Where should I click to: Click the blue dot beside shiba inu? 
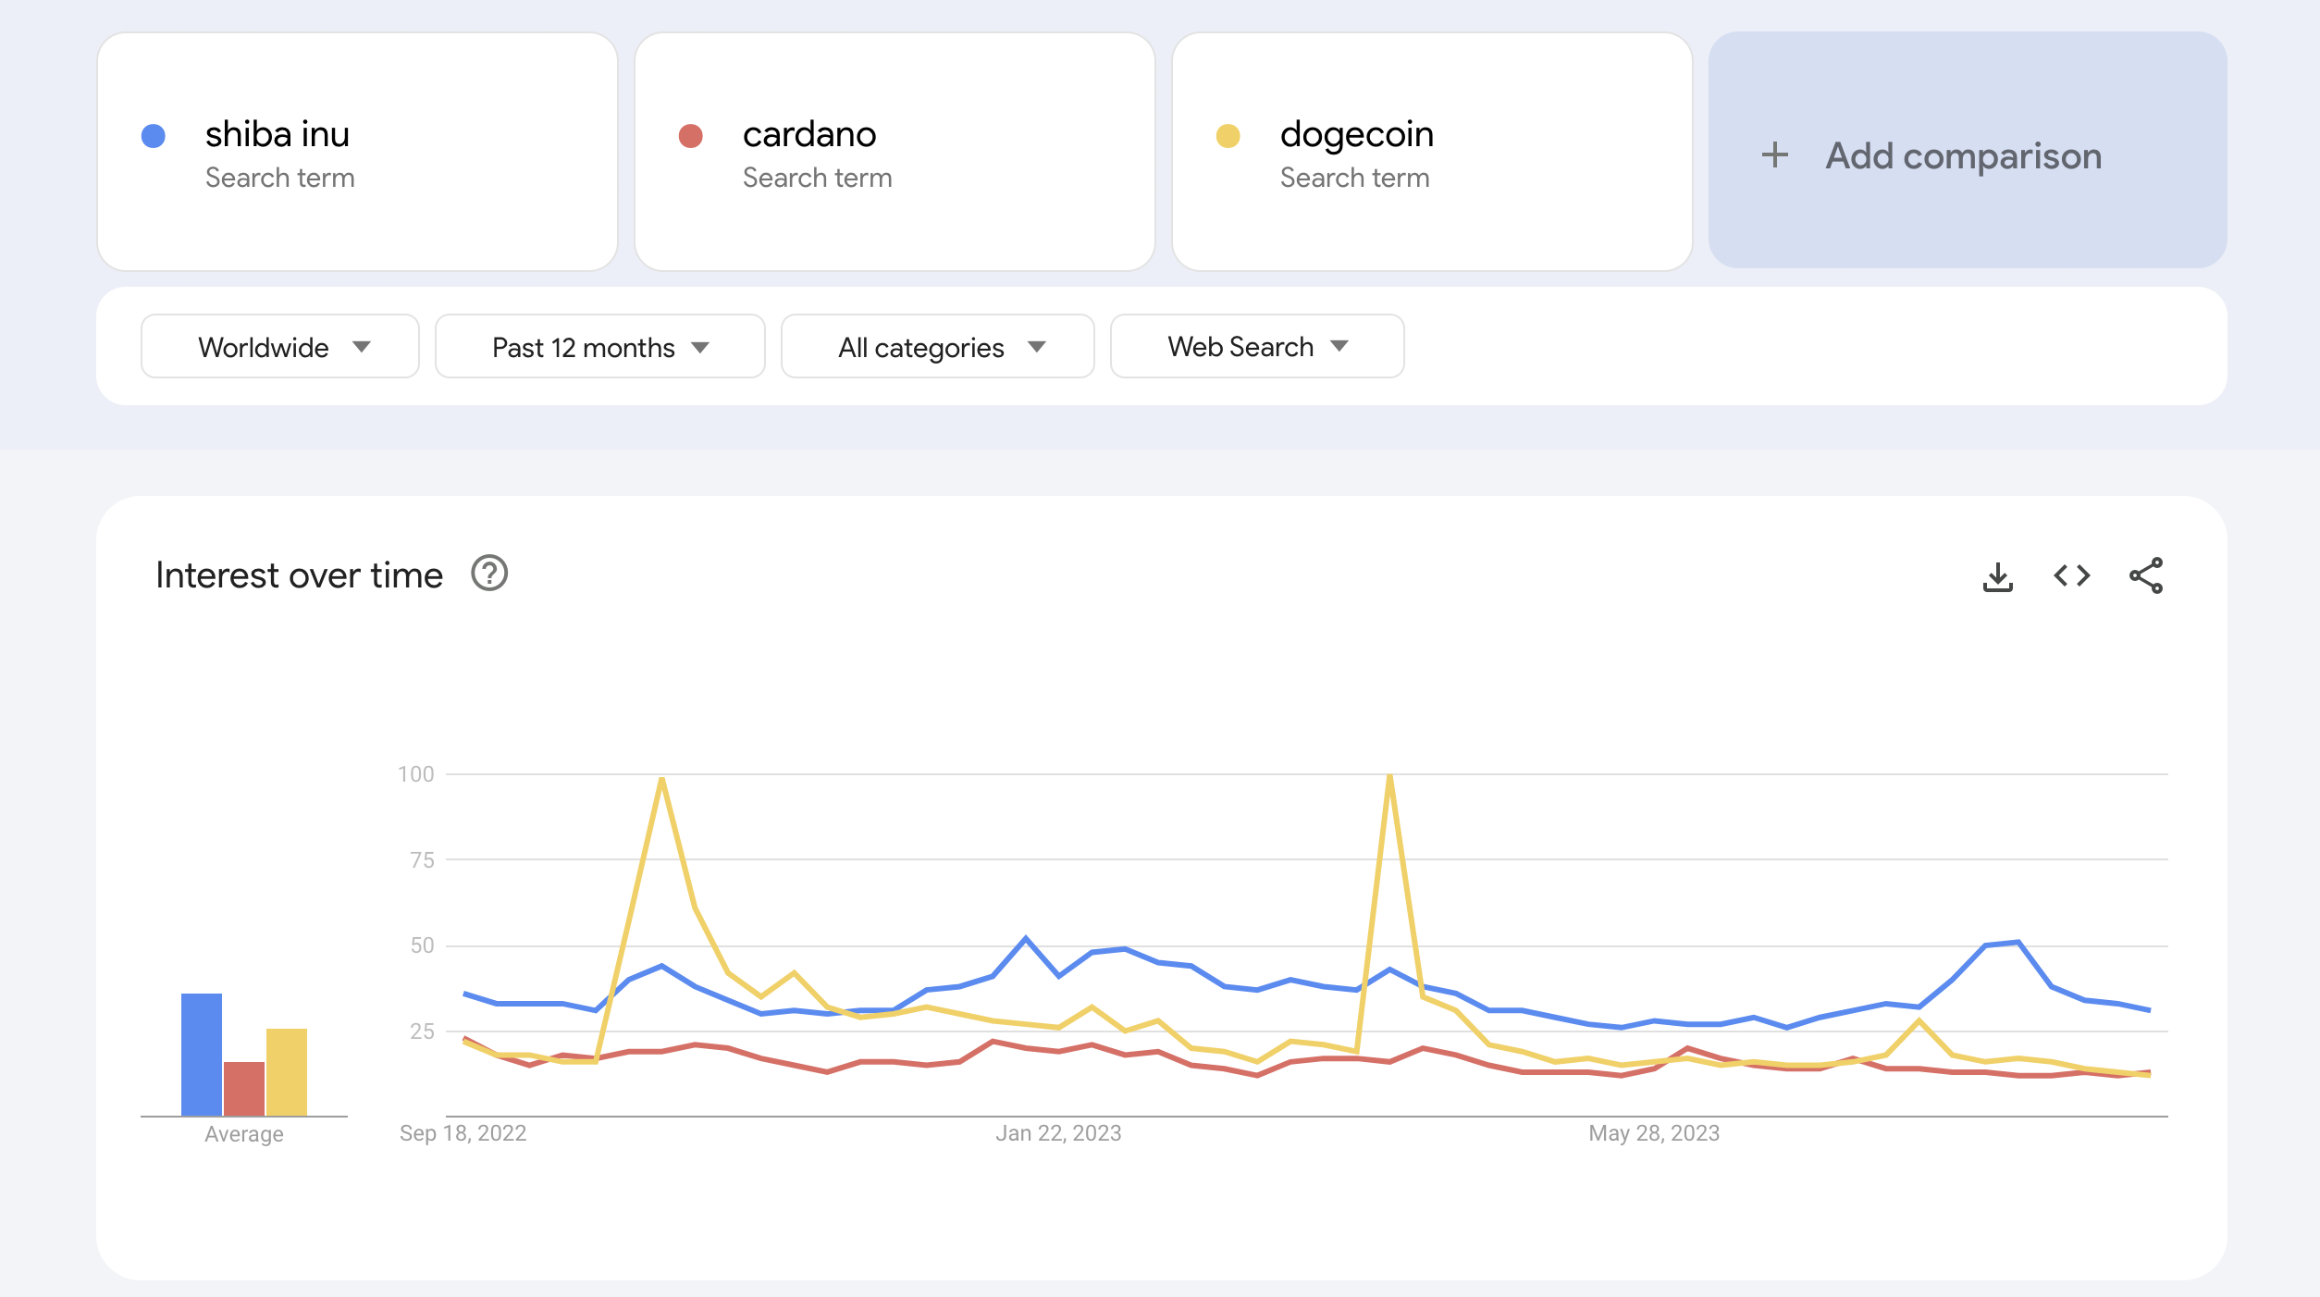pos(154,134)
